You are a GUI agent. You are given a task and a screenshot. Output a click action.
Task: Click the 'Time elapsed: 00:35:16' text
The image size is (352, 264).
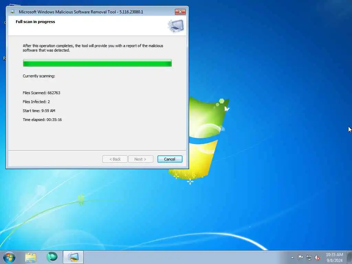click(x=42, y=120)
